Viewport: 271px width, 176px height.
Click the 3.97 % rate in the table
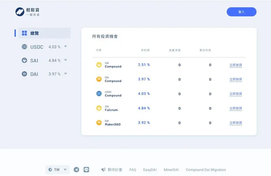[x=144, y=79]
